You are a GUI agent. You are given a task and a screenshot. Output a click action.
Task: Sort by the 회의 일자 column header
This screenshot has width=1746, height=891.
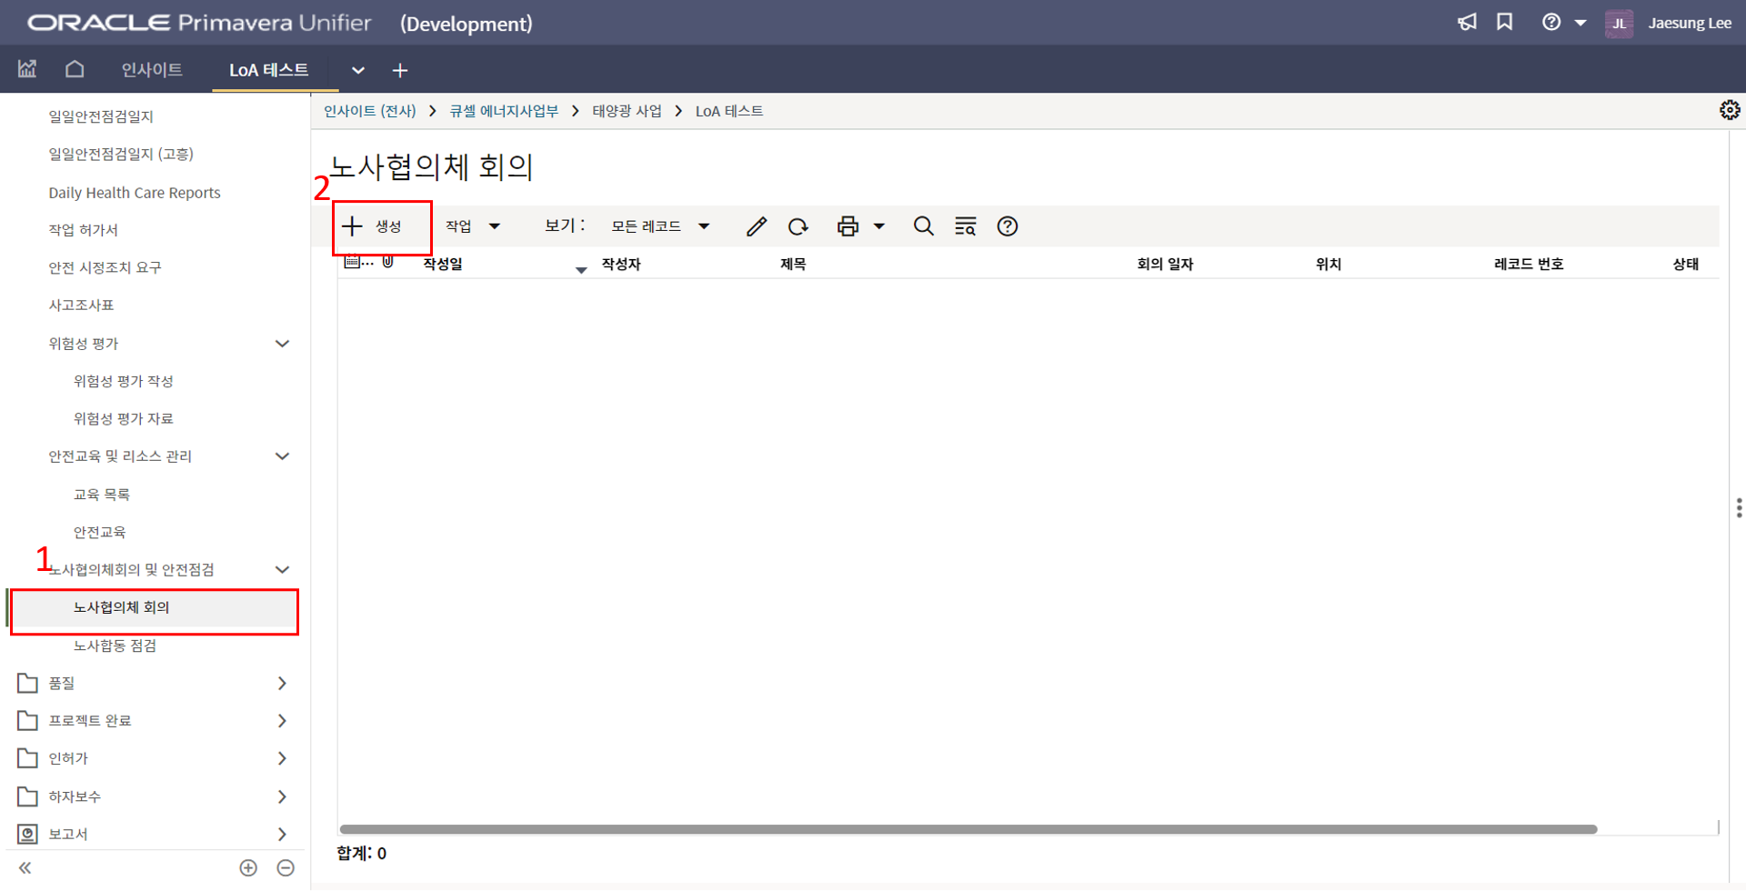[1164, 264]
